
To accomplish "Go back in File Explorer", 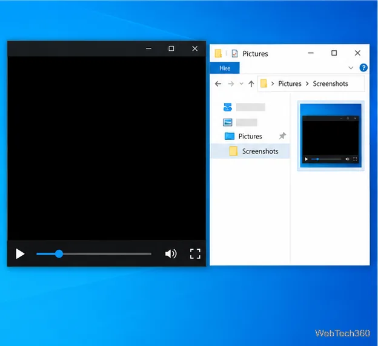I will [x=218, y=83].
